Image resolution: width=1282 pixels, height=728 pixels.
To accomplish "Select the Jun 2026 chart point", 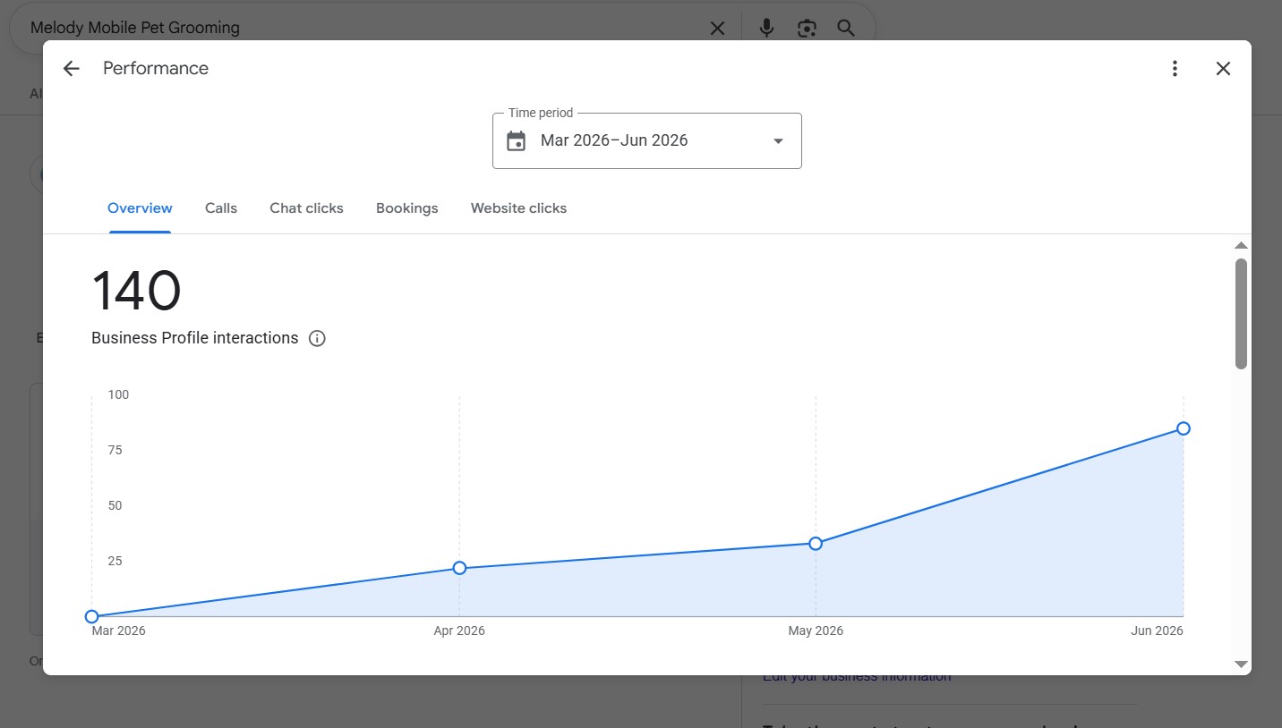I will 1184,428.
